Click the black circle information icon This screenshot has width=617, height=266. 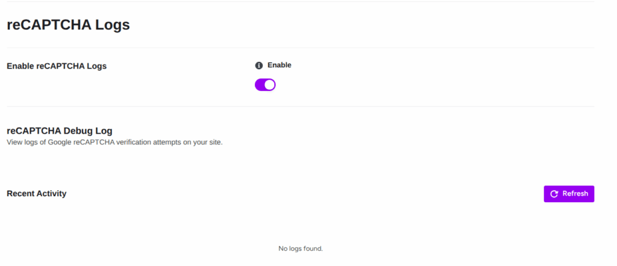258,66
